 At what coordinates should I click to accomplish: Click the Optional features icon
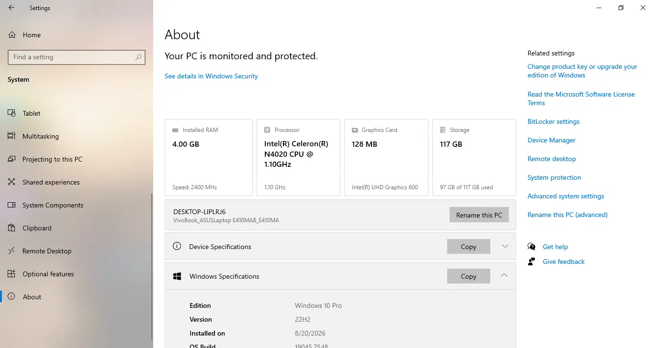(x=12, y=274)
